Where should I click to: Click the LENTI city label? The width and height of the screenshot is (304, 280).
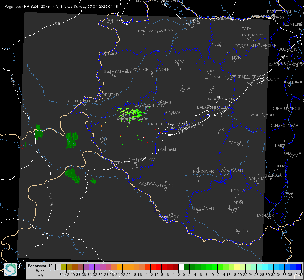(x=103, y=139)
